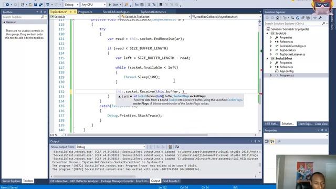Expand SocksLib Properties node

(271, 37)
